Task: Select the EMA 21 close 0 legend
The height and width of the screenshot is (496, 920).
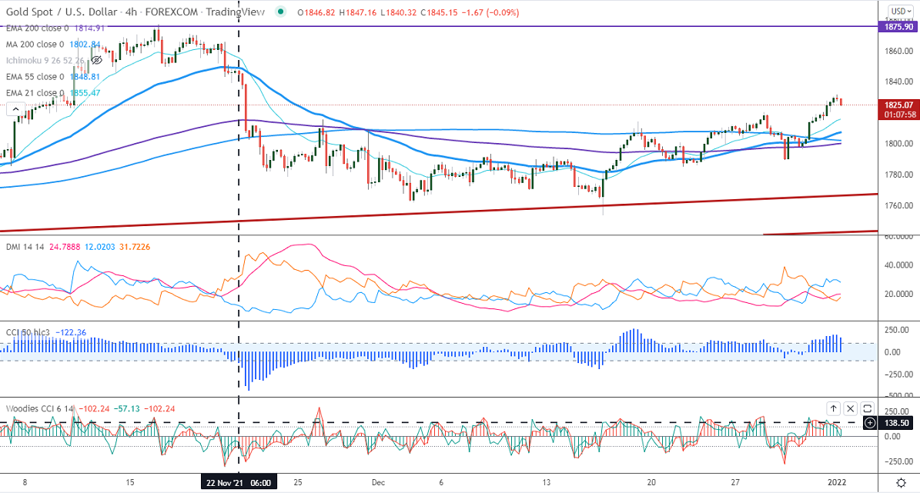Action: (x=35, y=92)
